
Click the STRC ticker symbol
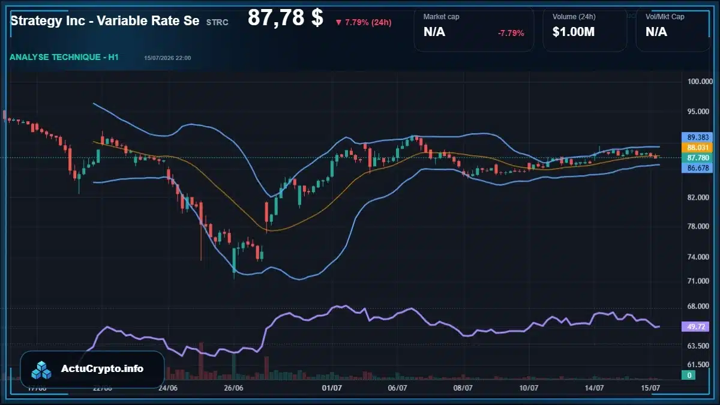(217, 22)
